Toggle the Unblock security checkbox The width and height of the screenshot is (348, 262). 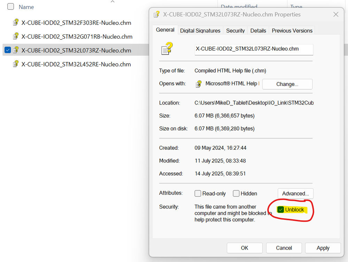[x=280, y=209]
